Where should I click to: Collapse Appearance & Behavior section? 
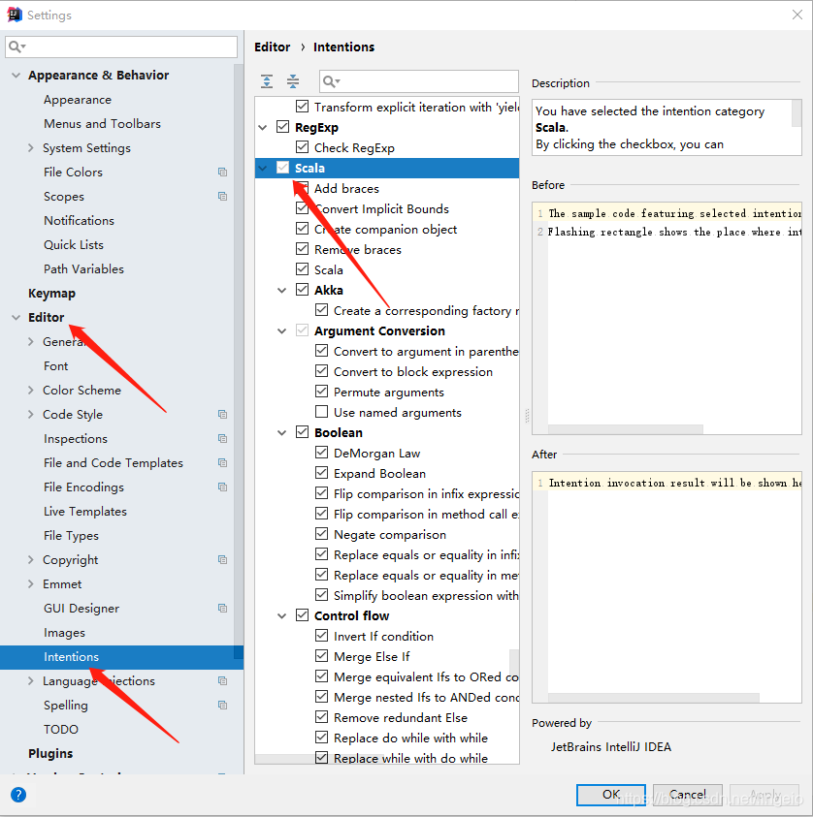[x=16, y=75]
